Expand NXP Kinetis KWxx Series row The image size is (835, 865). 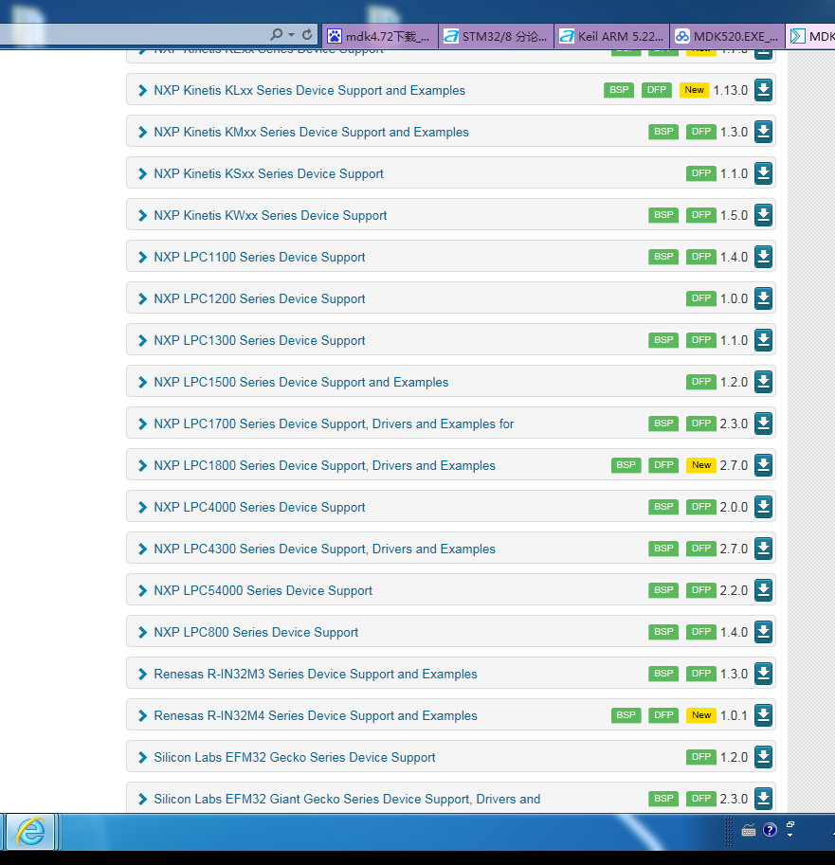142,216
